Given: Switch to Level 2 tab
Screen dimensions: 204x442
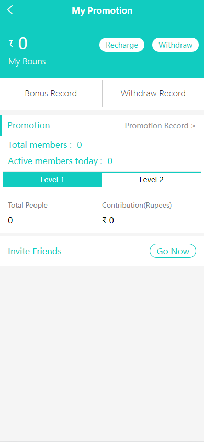Looking at the screenshot, I should (151, 179).
